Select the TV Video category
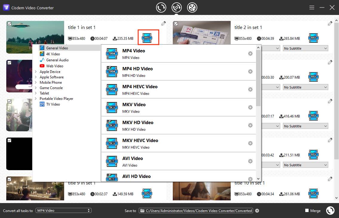The height and width of the screenshot is (218, 339). 53,104
